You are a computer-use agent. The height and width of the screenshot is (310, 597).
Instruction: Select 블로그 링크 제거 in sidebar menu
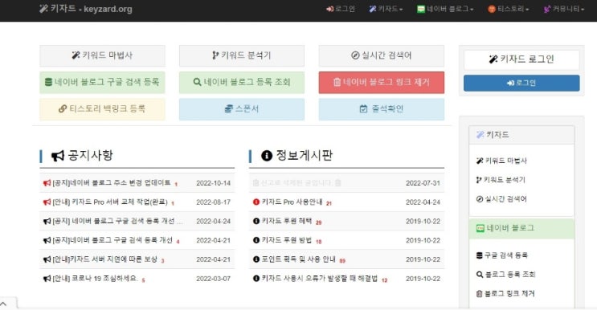click(505, 293)
